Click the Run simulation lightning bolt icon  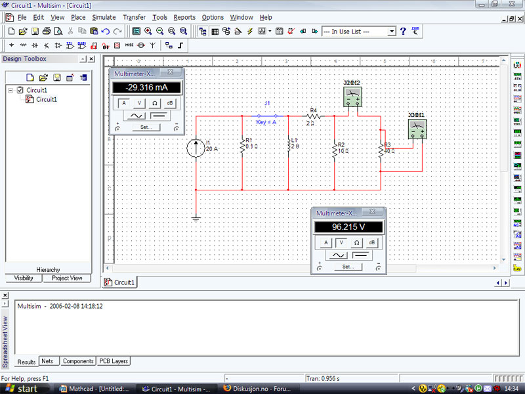pos(250,31)
